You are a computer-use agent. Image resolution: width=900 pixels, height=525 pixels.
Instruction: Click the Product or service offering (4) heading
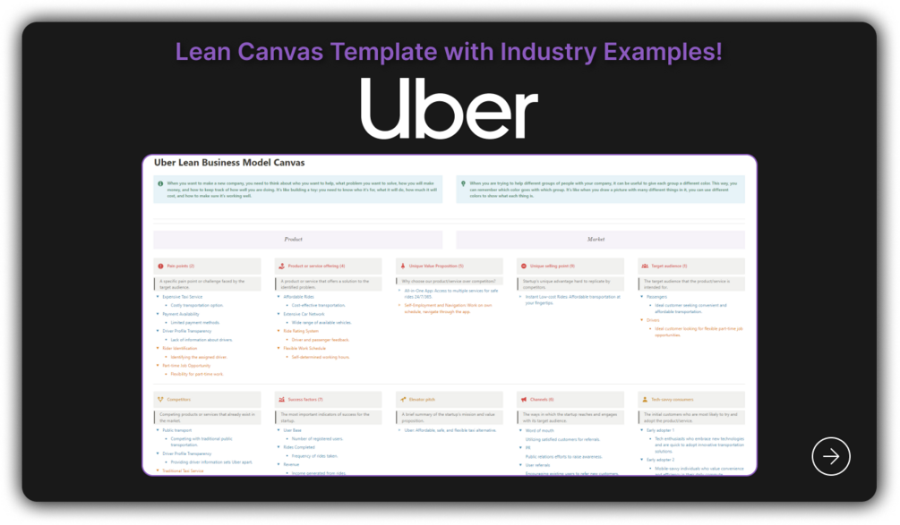316,266
